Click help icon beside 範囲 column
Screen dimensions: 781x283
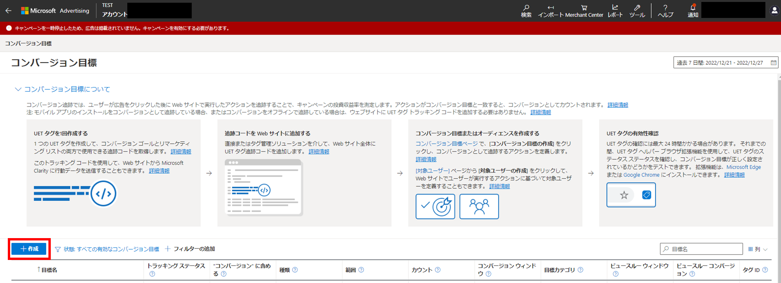[361, 270]
